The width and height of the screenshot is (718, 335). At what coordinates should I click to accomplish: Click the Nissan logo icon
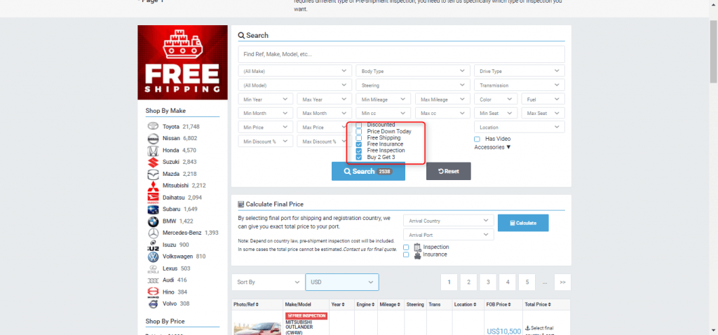tap(152, 138)
